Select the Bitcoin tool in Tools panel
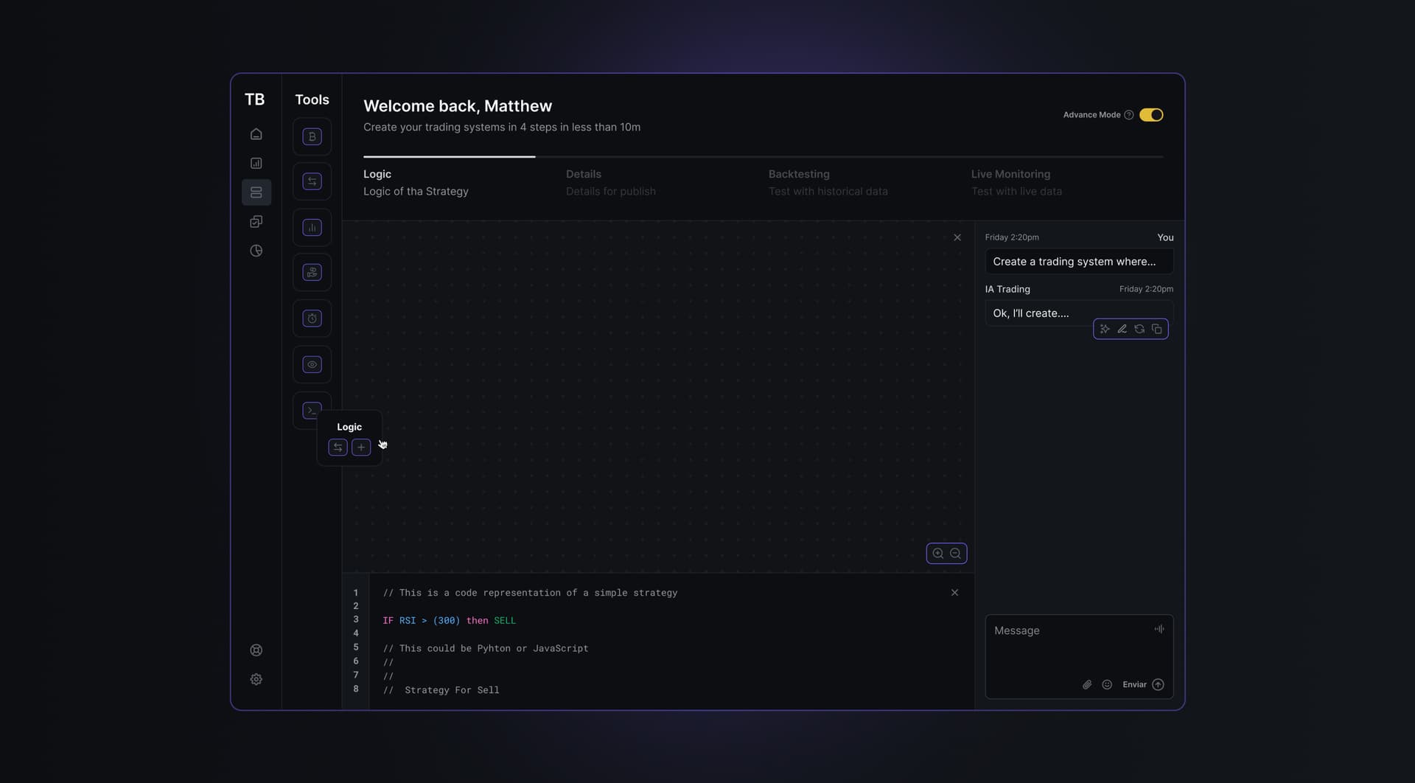 [x=312, y=136]
